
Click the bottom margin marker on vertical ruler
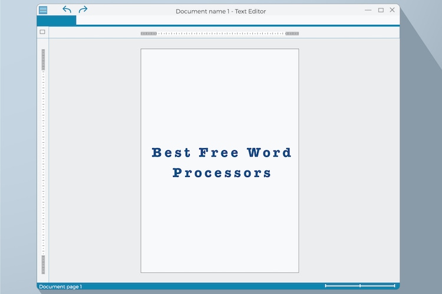click(43, 264)
